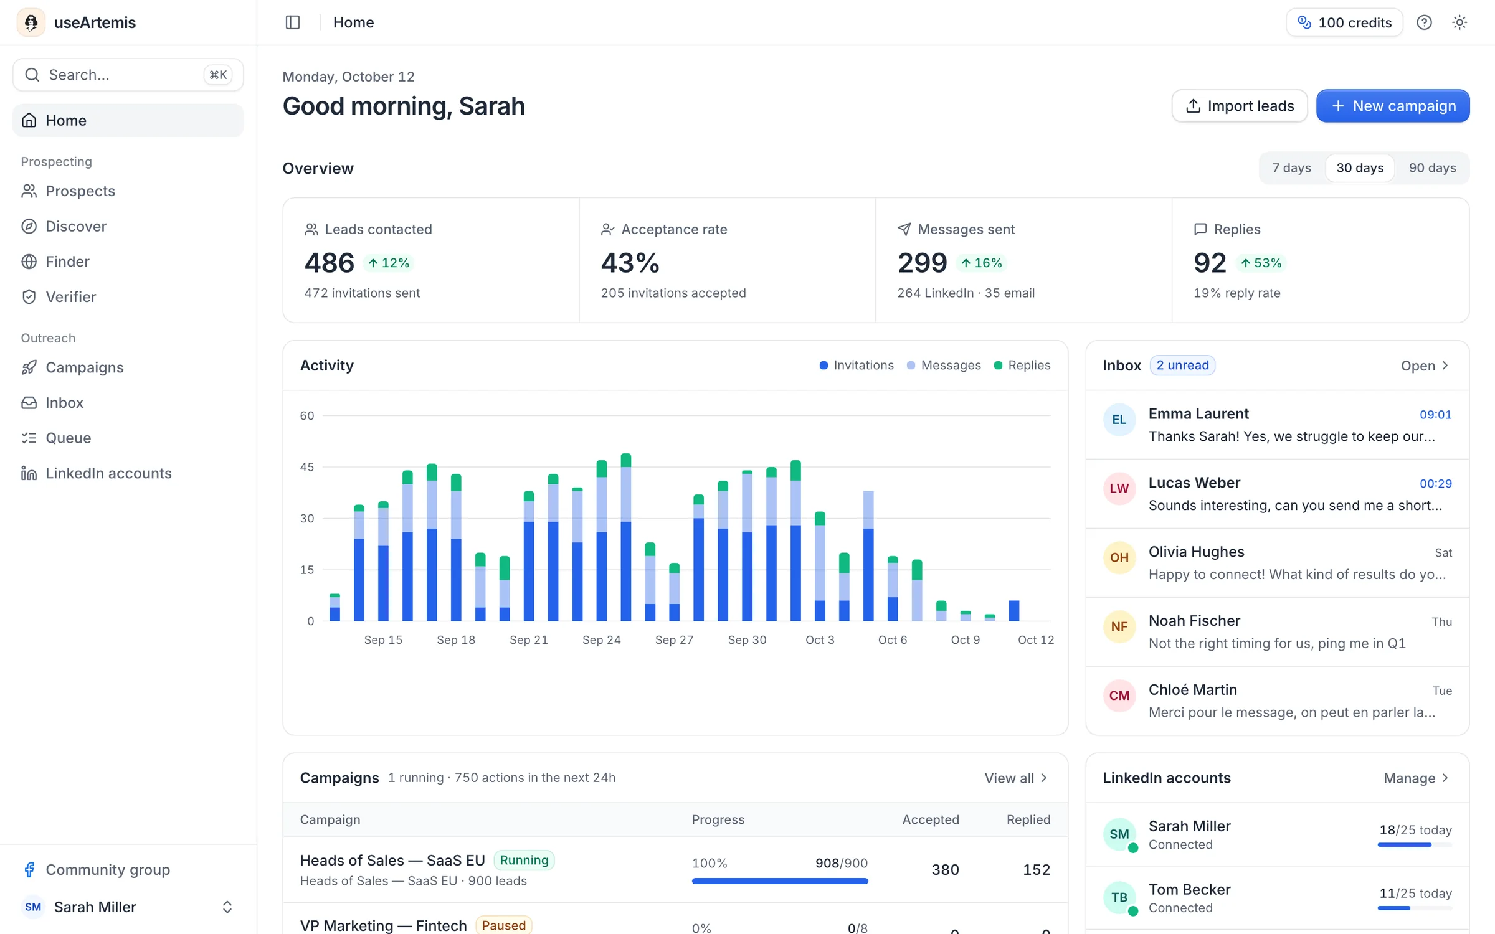Open Chloé Martin's inbox message
The width and height of the screenshot is (1495, 934).
[x=1277, y=701]
